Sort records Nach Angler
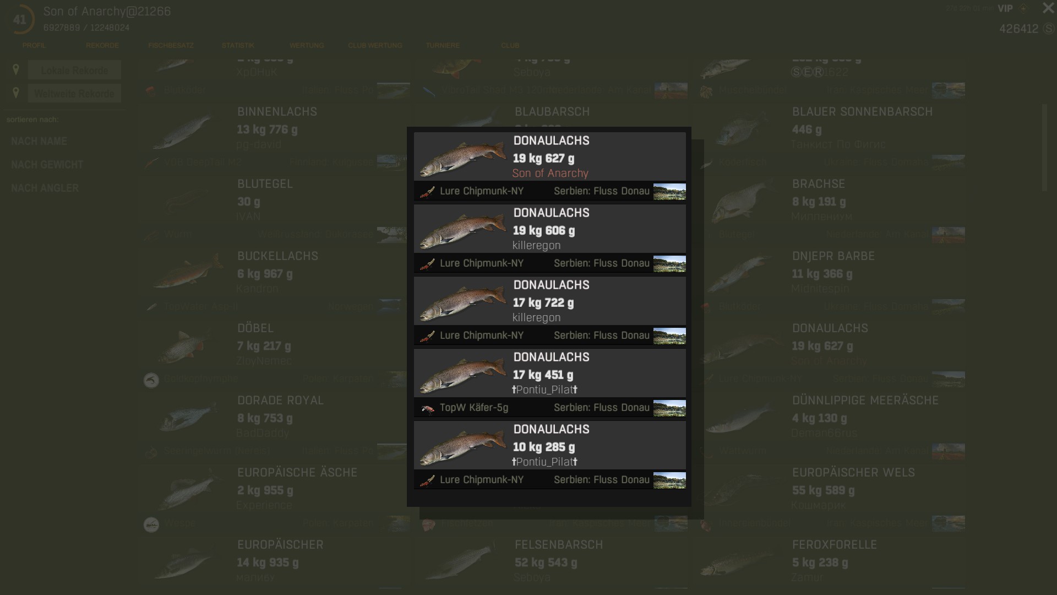 point(45,188)
